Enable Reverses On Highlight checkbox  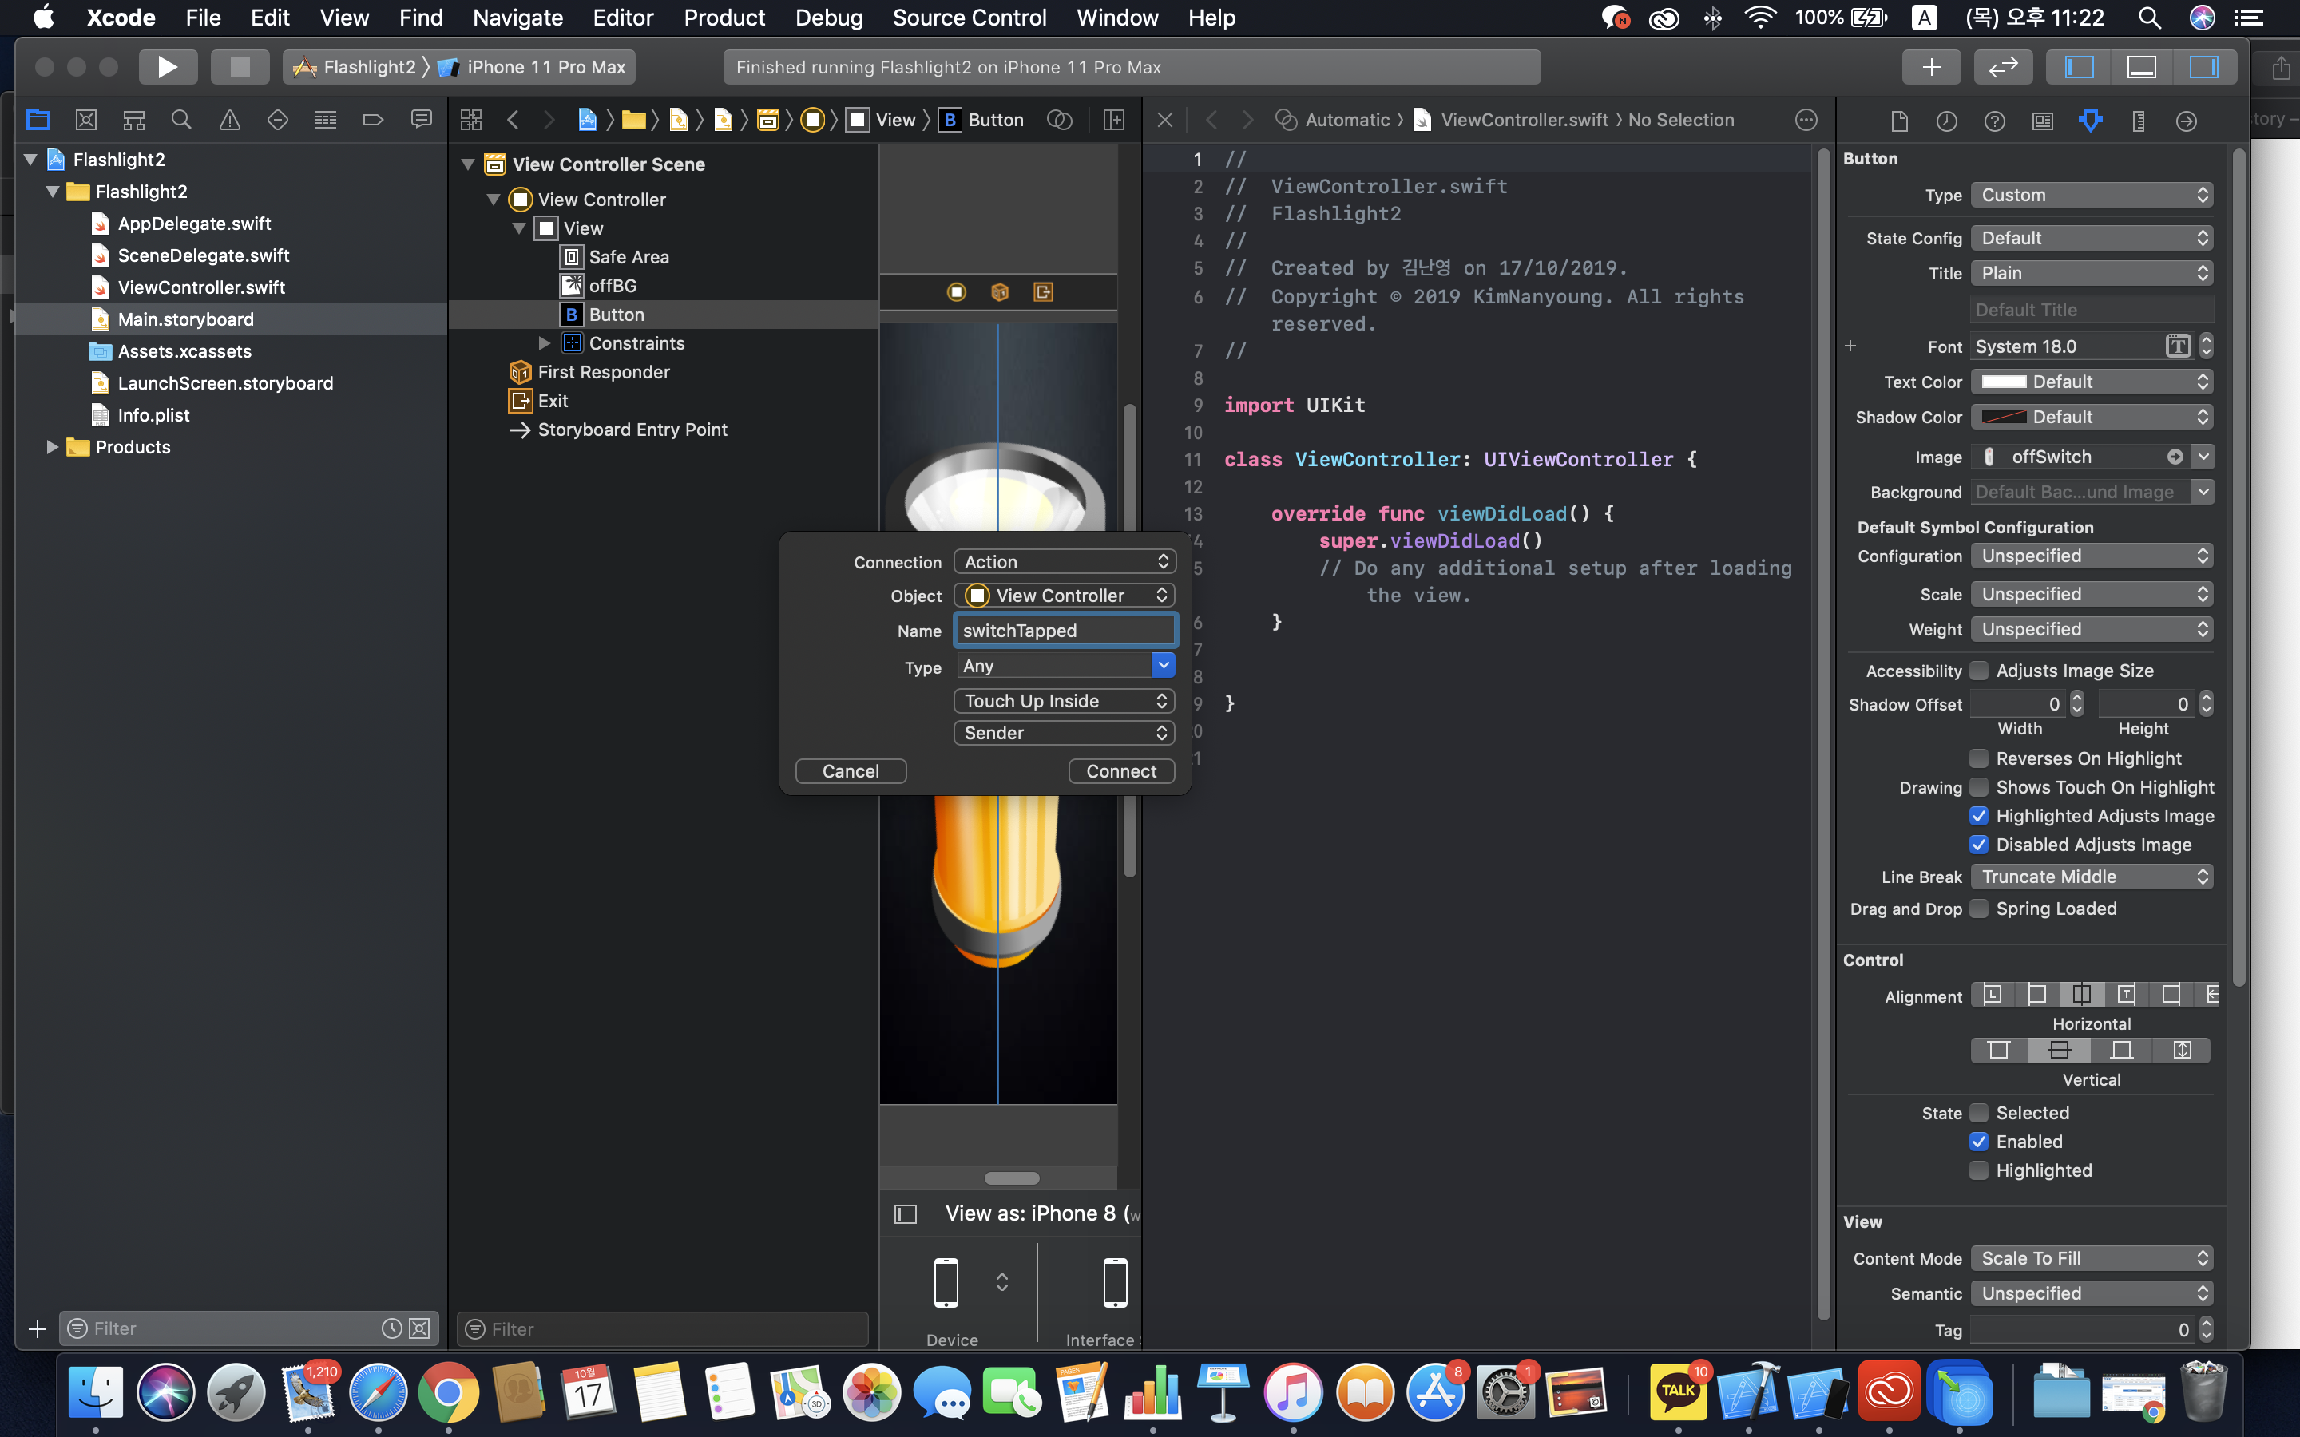pyautogui.click(x=1979, y=758)
